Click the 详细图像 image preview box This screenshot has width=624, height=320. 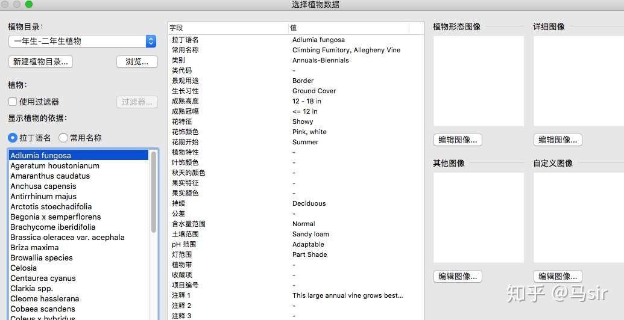click(x=579, y=81)
